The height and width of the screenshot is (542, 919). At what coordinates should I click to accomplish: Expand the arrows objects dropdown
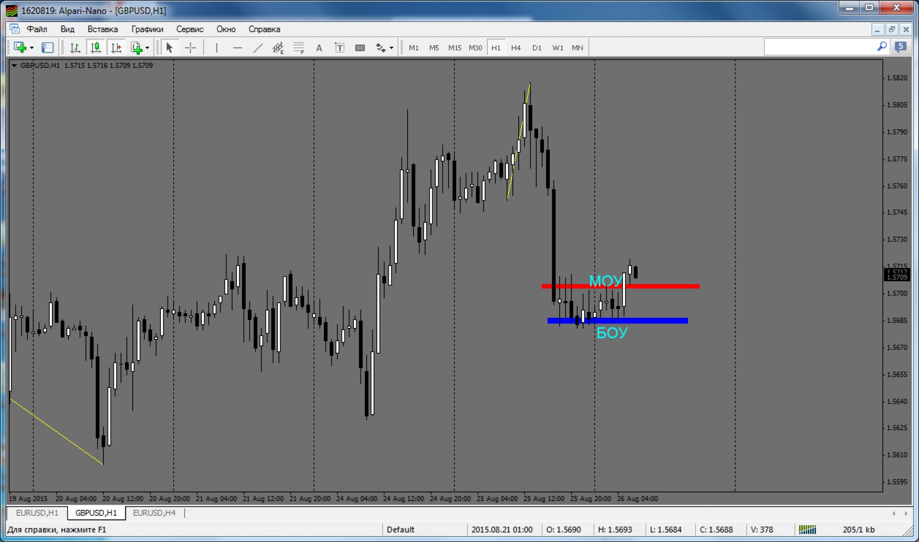pos(391,48)
